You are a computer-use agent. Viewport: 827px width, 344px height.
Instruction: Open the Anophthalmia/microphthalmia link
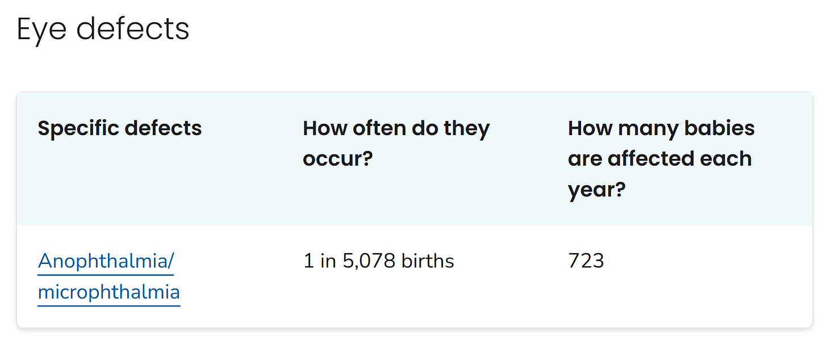pos(109,277)
